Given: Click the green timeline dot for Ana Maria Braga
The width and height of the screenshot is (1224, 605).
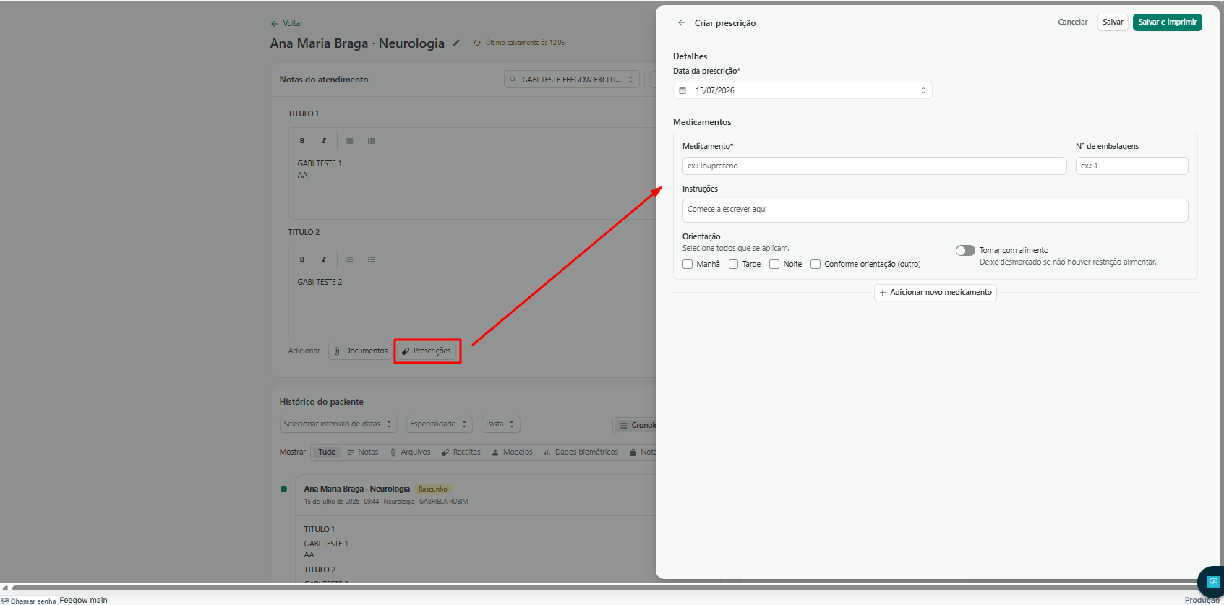Looking at the screenshot, I should (283, 489).
